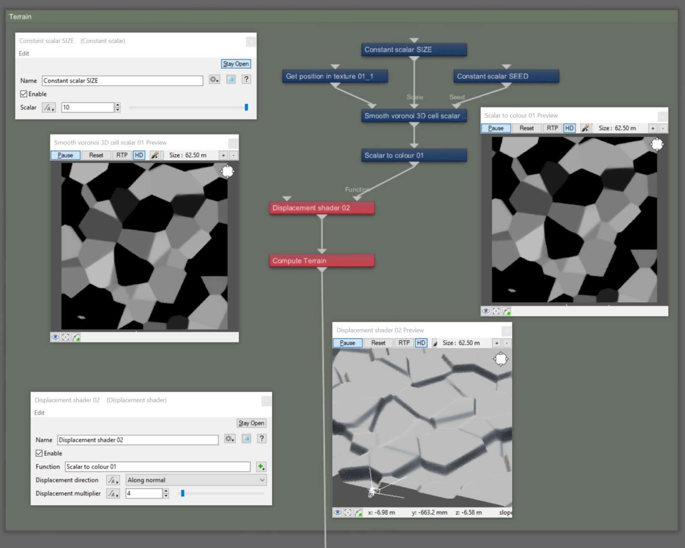Click curve icon in Smooth voronoi preview footer
This screenshot has height=548, width=685.
pos(76,337)
